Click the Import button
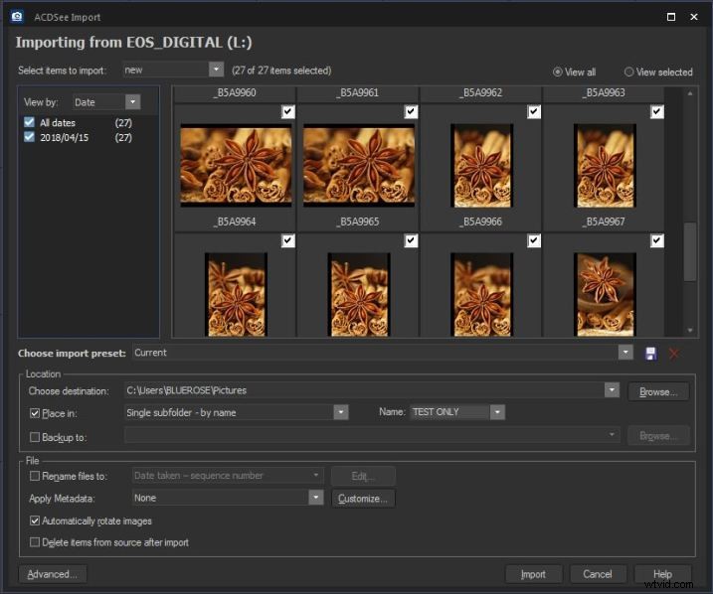This screenshot has height=594, width=713. pos(533,574)
